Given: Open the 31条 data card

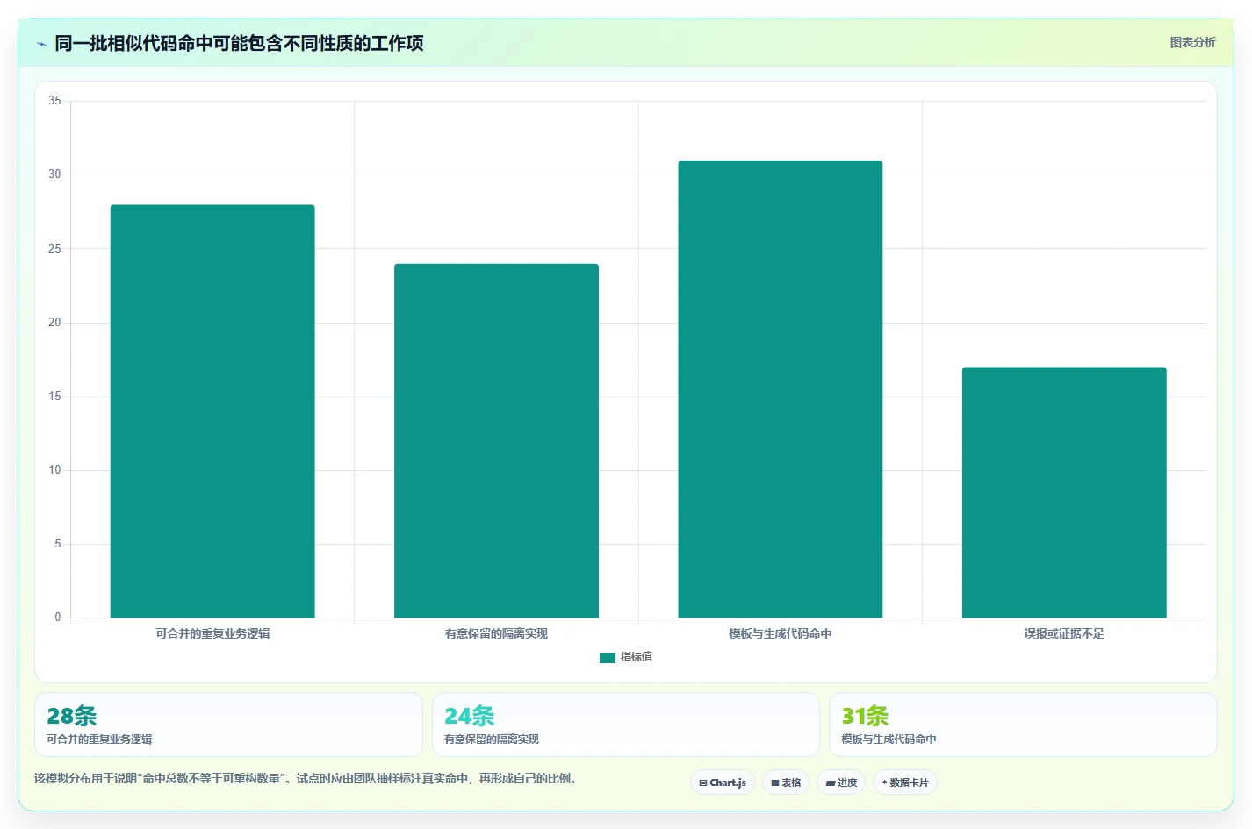Looking at the screenshot, I should (x=1023, y=725).
